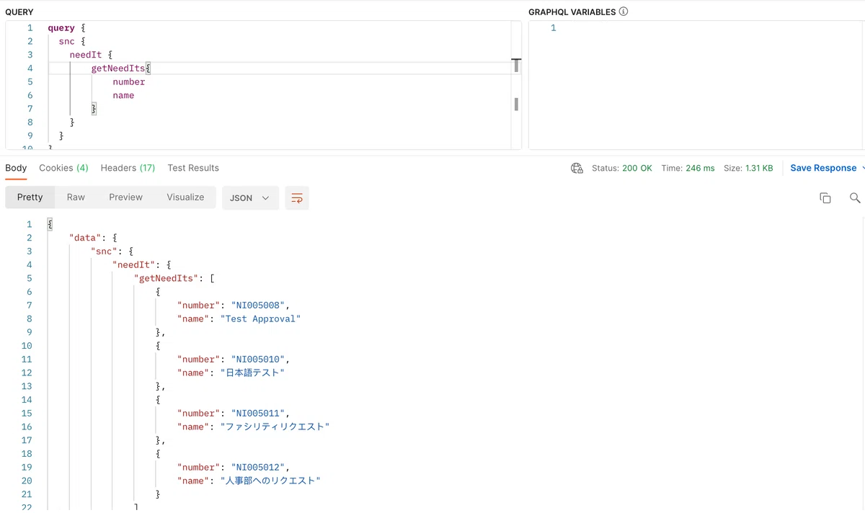The width and height of the screenshot is (865, 513).
Task: Click inside the GraphQL Variables editor
Action: point(696,85)
